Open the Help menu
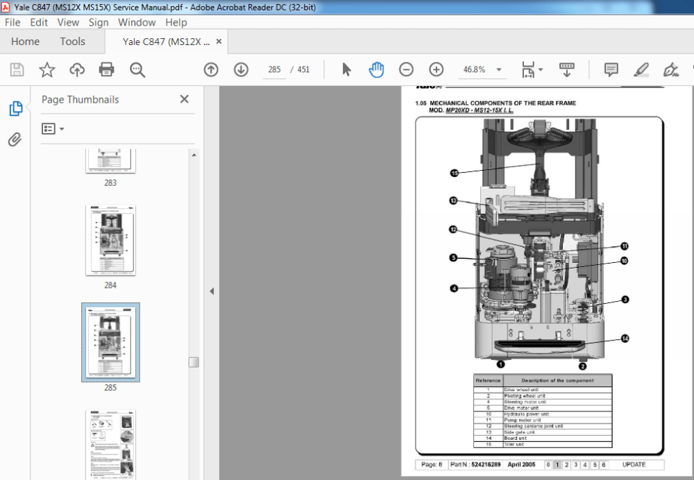 pos(176,22)
